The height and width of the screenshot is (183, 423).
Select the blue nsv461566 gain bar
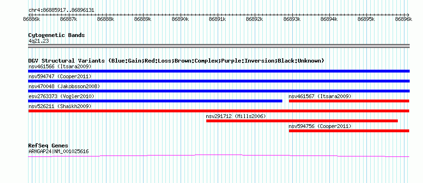(x=219, y=71)
